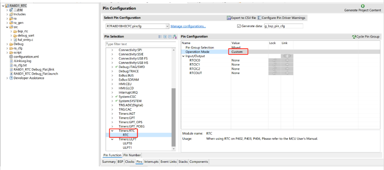
Task: Click the Pin Selection list scrollbar
Action: coord(174,117)
